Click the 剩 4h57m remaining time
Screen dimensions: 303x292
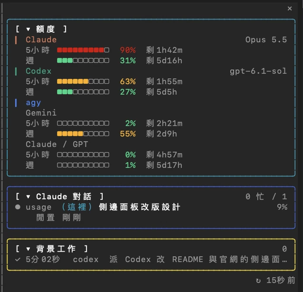point(164,155)
